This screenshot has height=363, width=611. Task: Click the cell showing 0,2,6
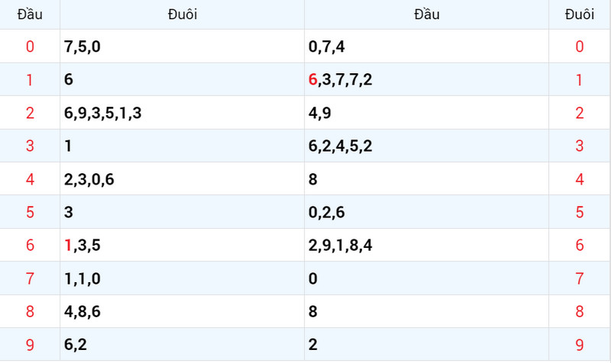click(426, 212)
